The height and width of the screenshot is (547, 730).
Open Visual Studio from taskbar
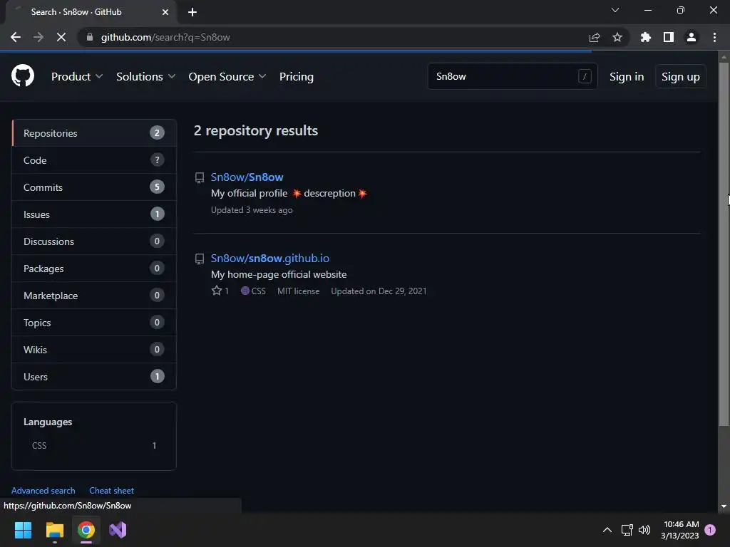[118, 530]
